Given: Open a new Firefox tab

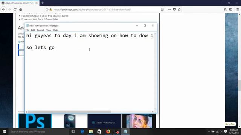Looking at the screenshot, I should (43, 3).
